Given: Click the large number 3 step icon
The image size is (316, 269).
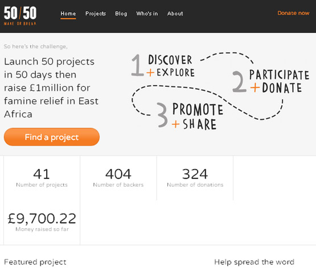Looking at the screenshot, I should 162,115.
